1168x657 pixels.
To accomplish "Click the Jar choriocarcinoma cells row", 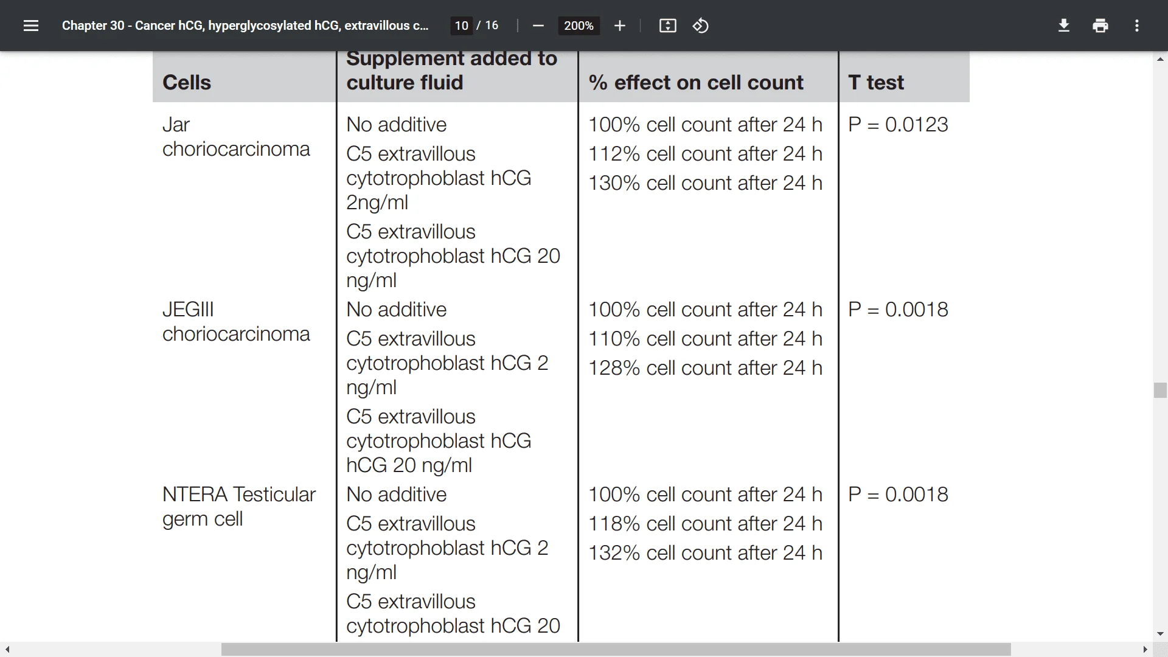I will 236,136.
